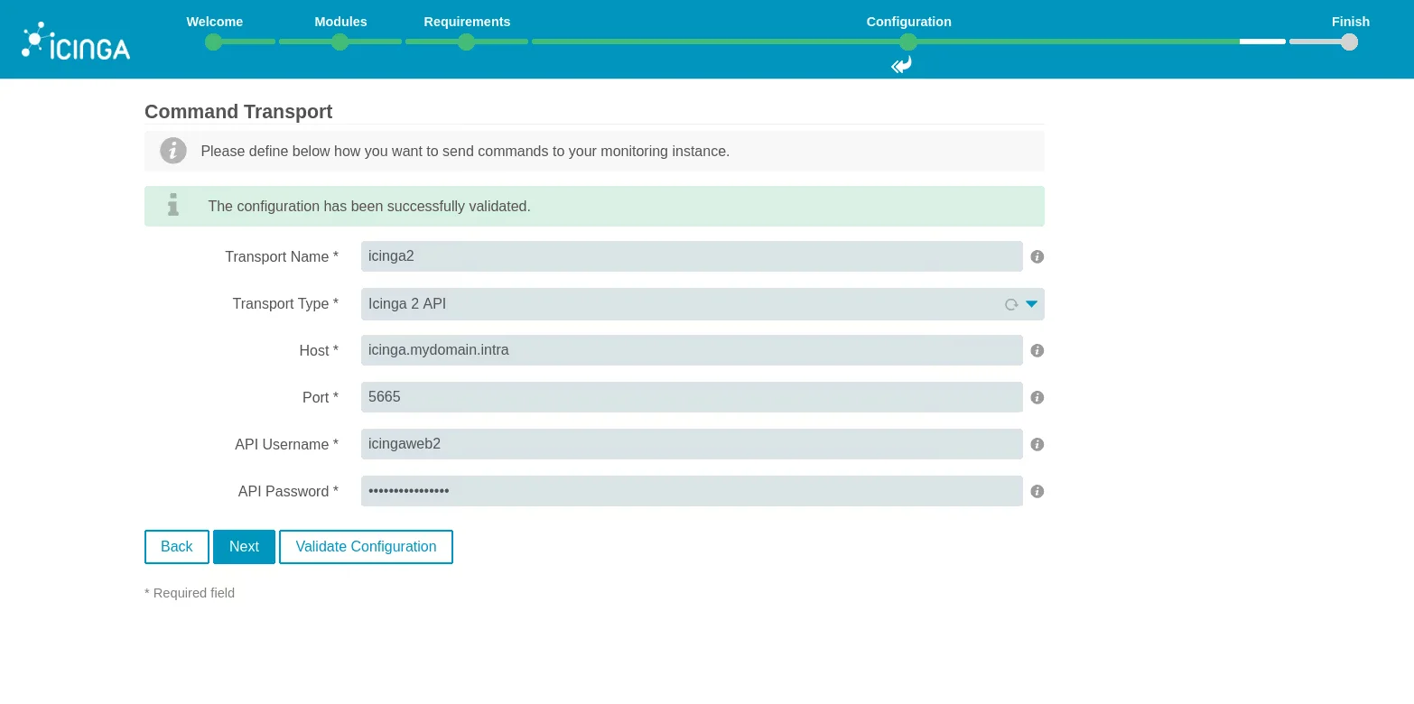Click Validate Configuration button
The width and height of the screenshot is (1414, 704).
366,547
